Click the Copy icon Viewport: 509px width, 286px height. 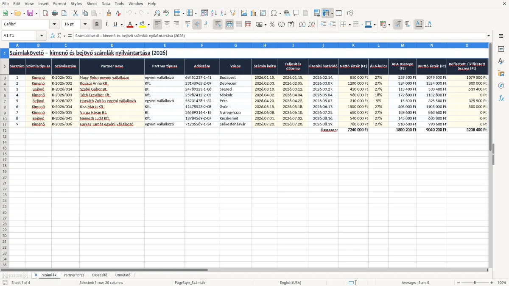tap(85, 13)
